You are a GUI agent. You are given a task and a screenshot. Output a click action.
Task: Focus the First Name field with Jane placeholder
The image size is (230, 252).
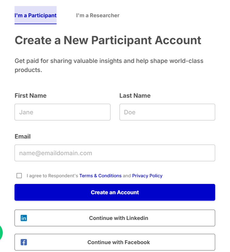coord(62,112)
